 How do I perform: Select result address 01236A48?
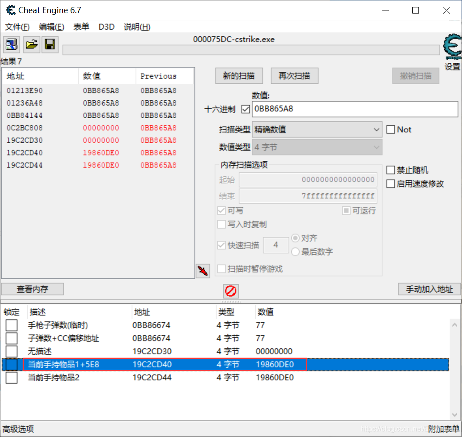25,103
